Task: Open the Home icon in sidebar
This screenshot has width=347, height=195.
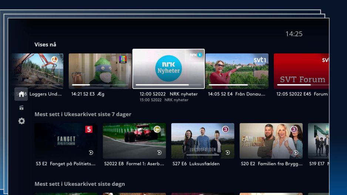Action: (21, 94)
